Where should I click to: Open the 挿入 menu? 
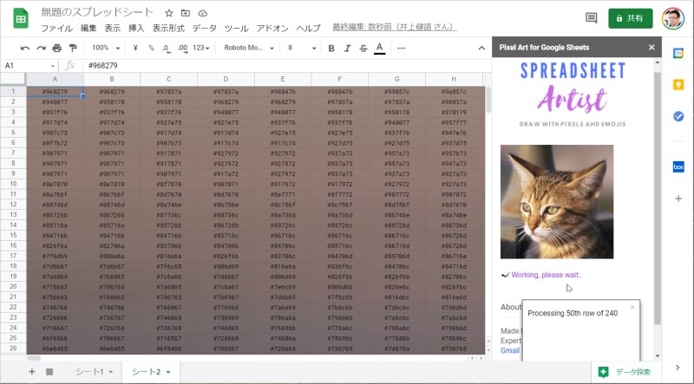136,29
